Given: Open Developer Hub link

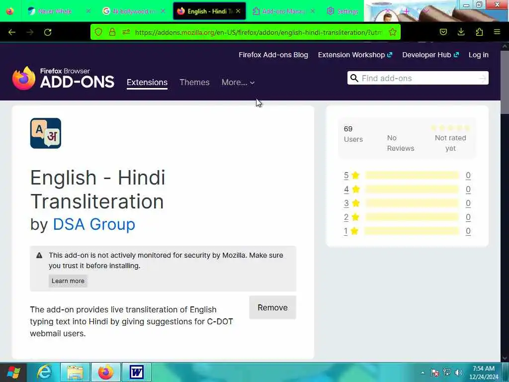Looking at the screenshot, I should click(x=430, y=55).
